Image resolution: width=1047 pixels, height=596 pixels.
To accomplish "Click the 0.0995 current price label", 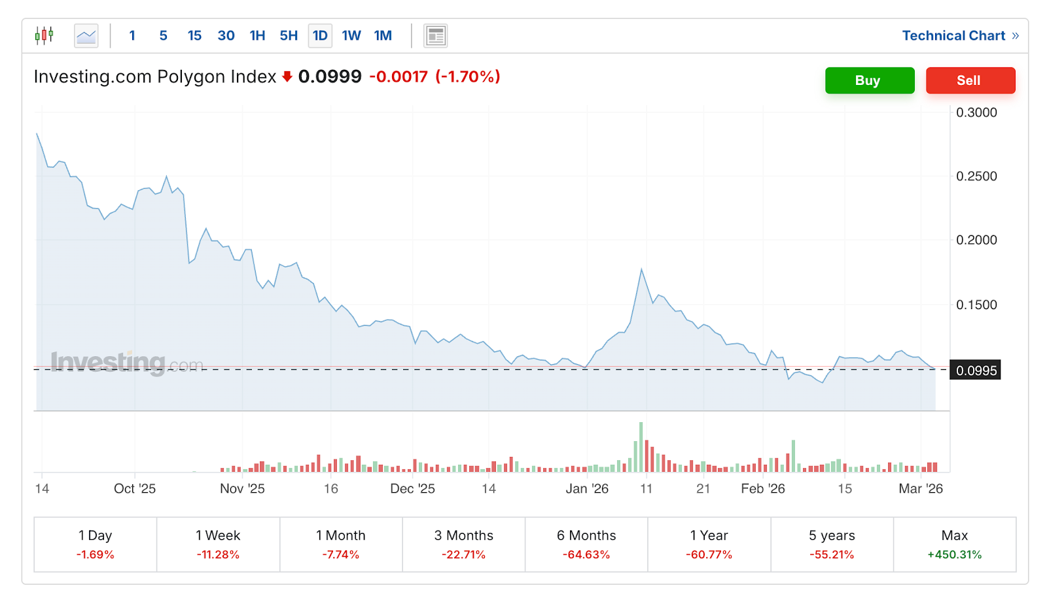I will tap(975, 371).
